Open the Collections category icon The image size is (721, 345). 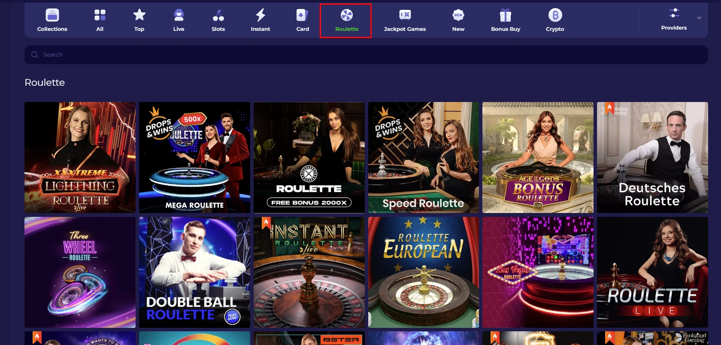(x=52, y=15)
